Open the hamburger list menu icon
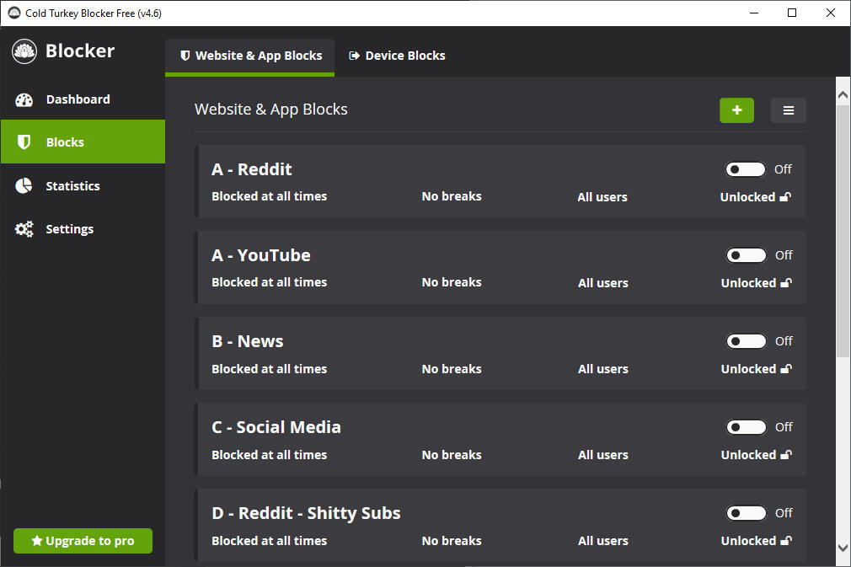 (788, 110)
